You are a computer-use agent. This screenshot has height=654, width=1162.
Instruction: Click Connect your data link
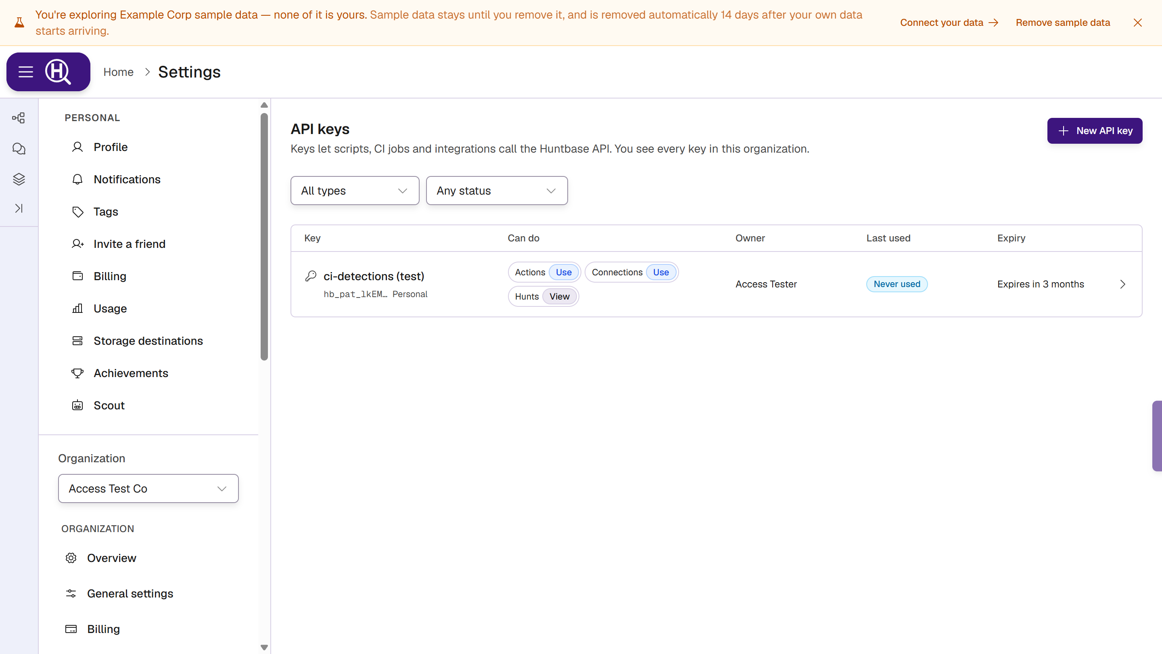[949, 23]
